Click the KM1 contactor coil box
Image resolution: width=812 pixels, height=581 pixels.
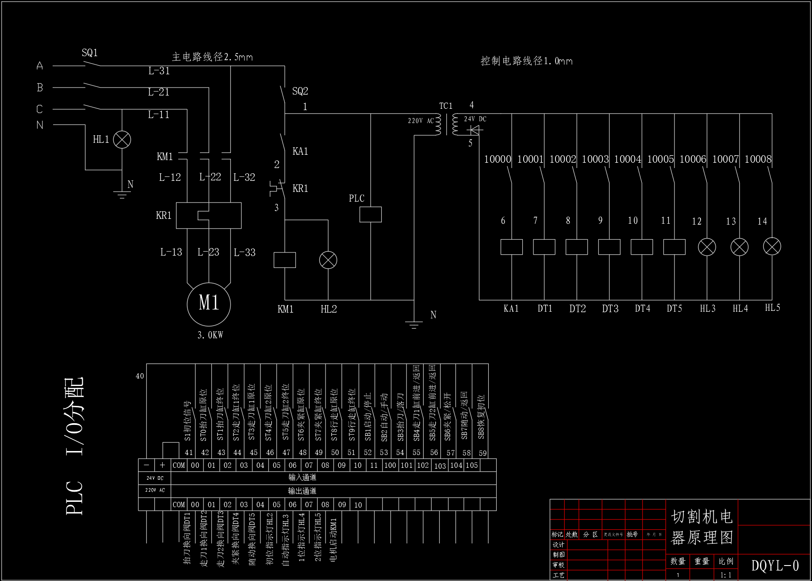click(x=285, y=260)
